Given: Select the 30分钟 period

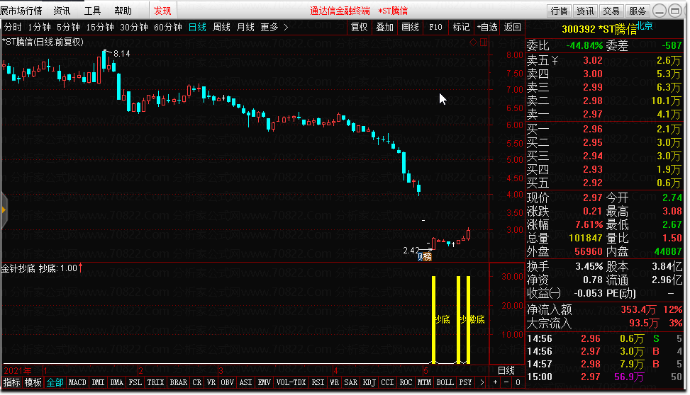Looking at the screenshot, I should (x=134, y=27).
